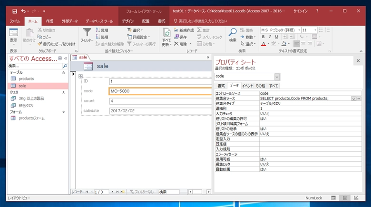
Task: Go to next record navigation button
Action: (112, 192)
